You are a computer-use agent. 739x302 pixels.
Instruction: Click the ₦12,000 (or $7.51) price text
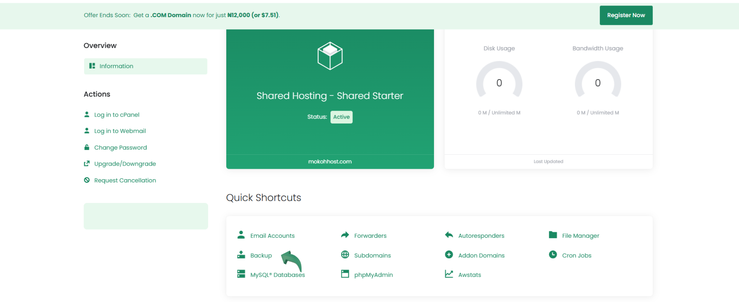tap(253, 15)
